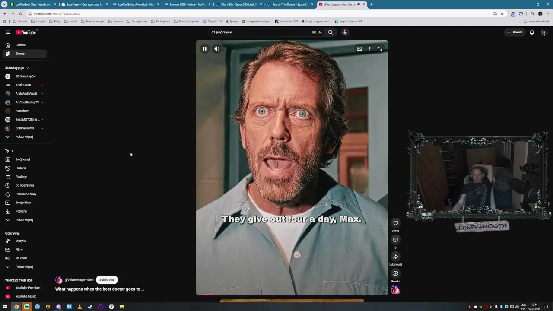Expand Pokaż więcej under Ty section

(x=24, y=220)
